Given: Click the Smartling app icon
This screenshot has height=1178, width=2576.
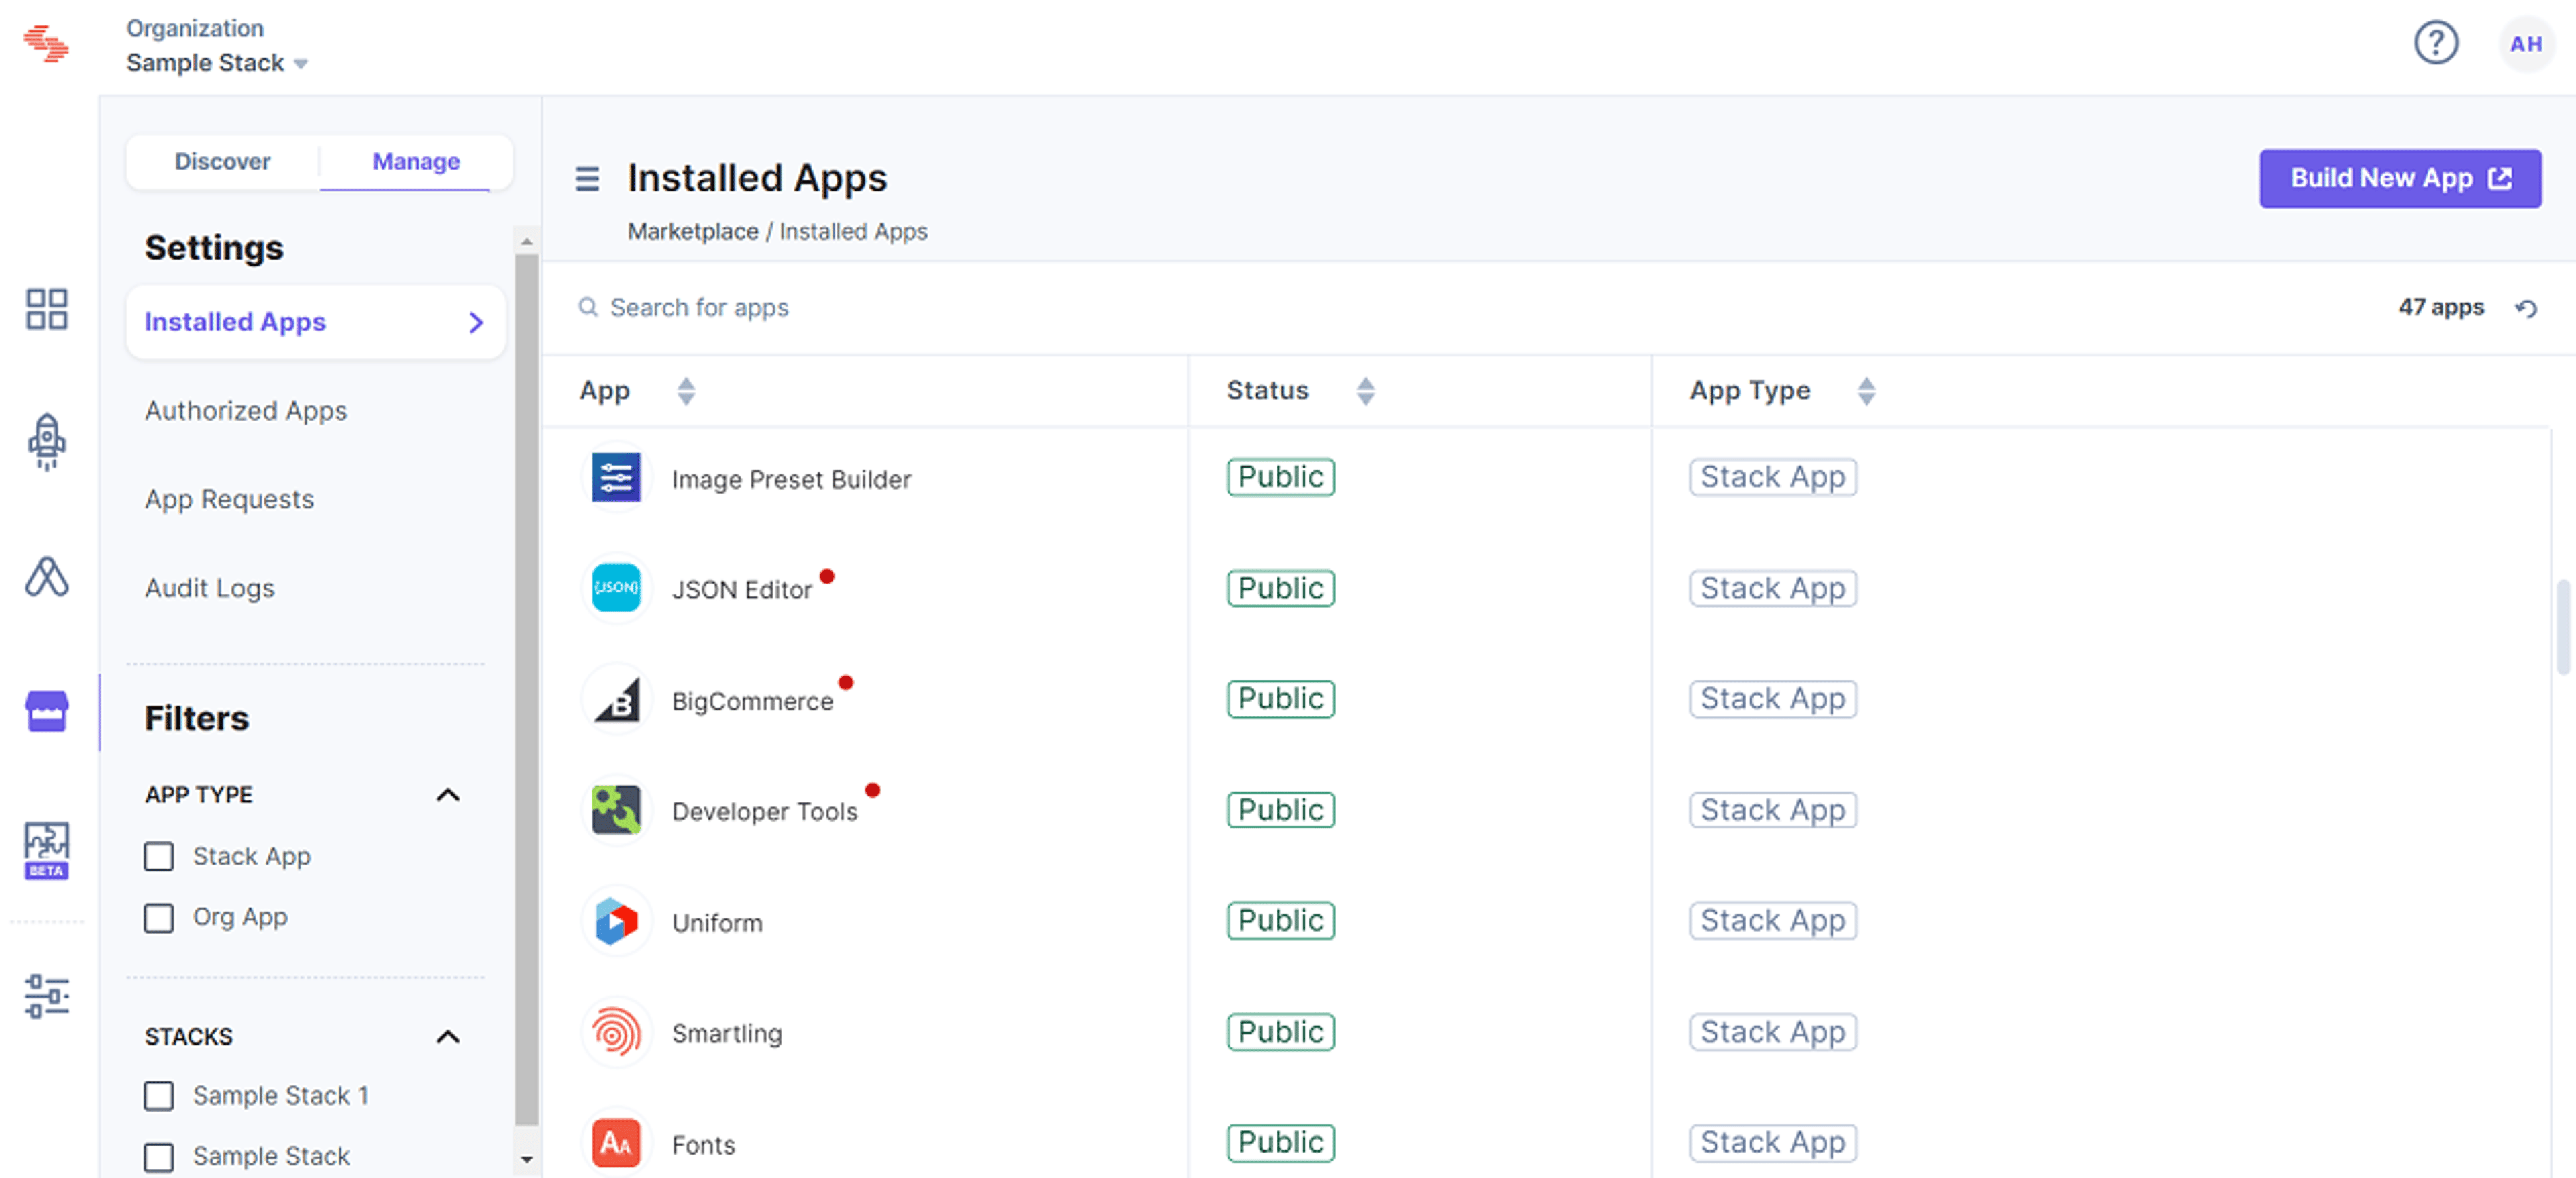Looking at the screenshot, I should pos(615,1032).
